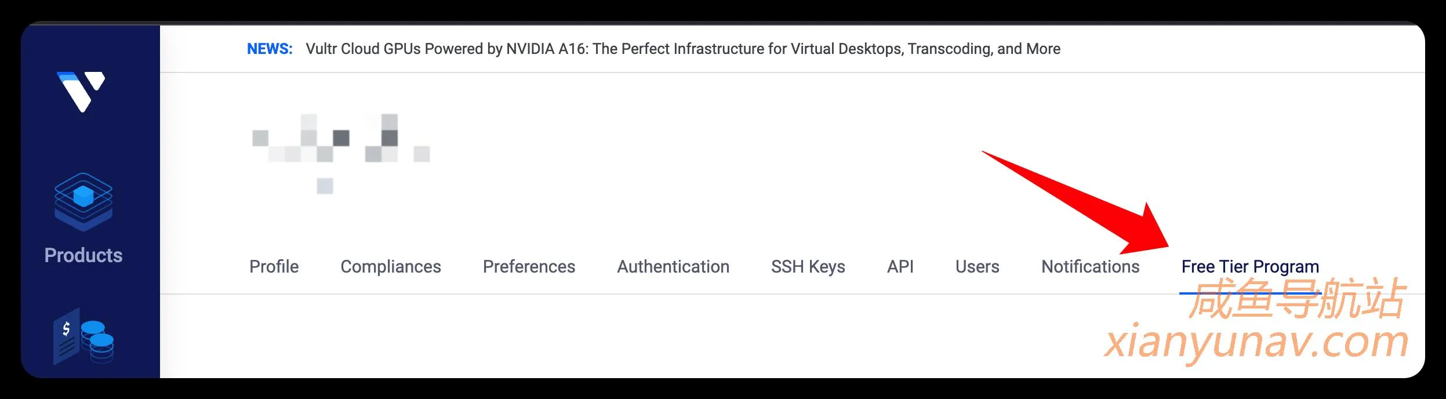
Task: Select the Users tab
Action: [977, 267]
